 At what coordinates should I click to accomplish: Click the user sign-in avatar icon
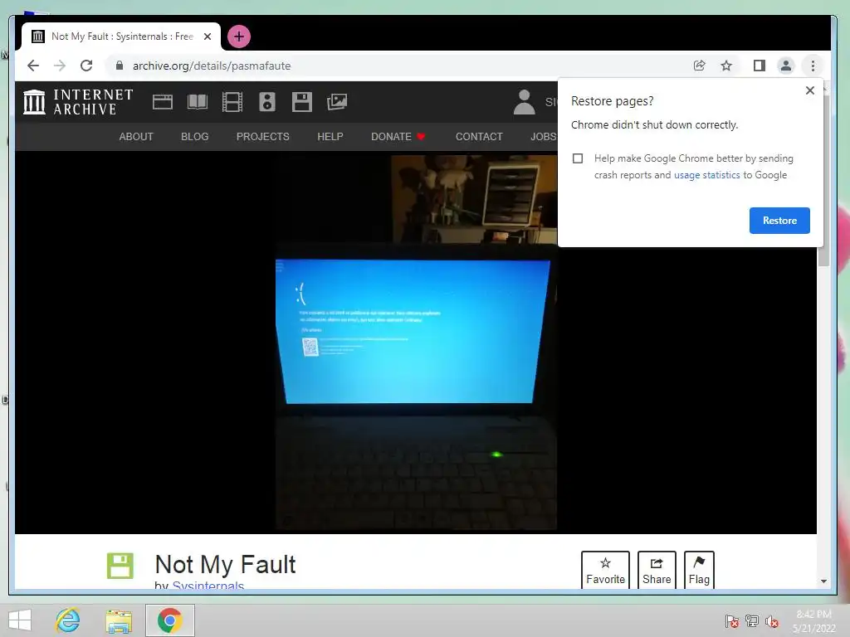(x=525, y=102)
